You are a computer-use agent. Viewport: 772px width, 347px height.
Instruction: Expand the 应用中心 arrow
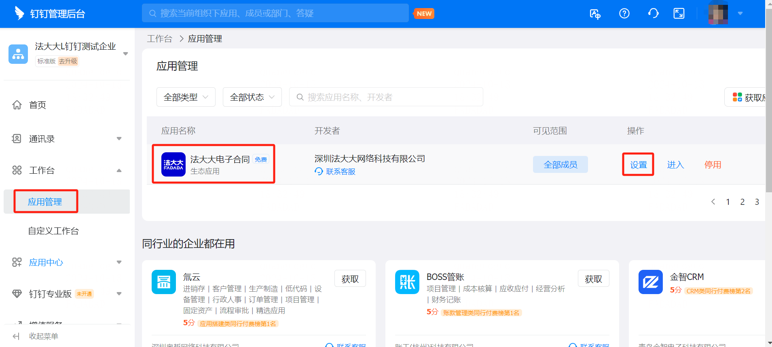click(119, 262)
